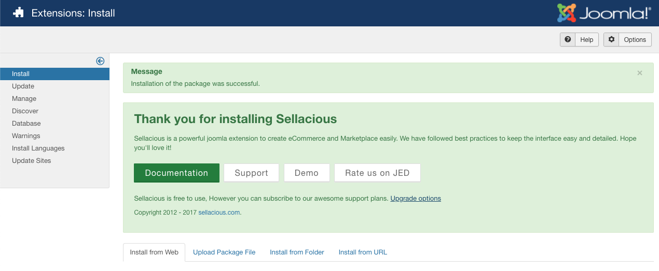Click the question mark Help icon

point(568,39)
